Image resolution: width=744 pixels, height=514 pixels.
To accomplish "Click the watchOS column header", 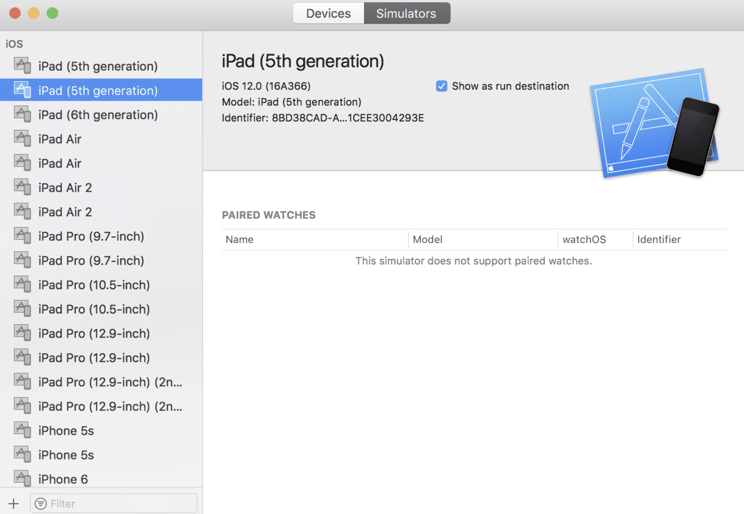I will 595,240.
